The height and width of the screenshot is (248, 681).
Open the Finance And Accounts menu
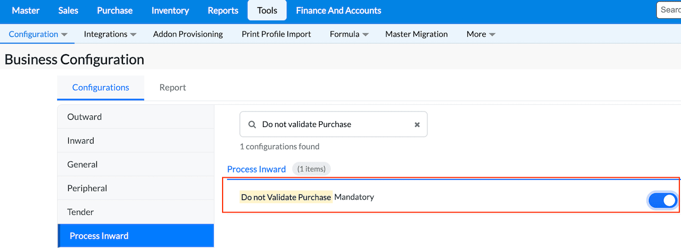tap(338, 10)
